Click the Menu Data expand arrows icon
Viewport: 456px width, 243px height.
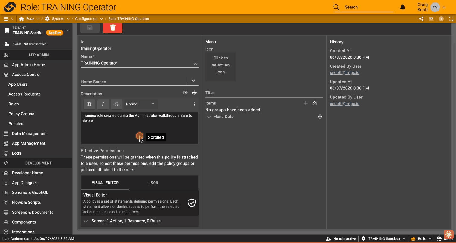320,117
